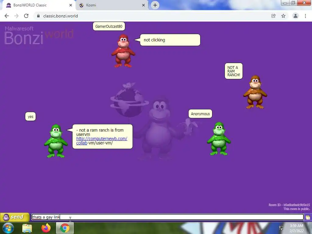Click the brown Bonzi saying NOT A RAM RANCH
312x234 pixels.
click(255, 92)
